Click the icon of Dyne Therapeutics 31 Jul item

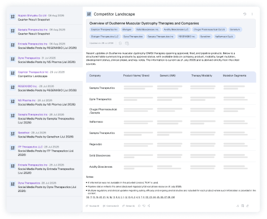click(x=12, y=59)
